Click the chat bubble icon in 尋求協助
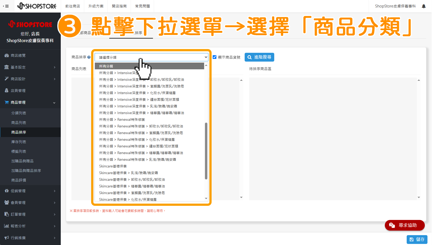 coord(392,225)
